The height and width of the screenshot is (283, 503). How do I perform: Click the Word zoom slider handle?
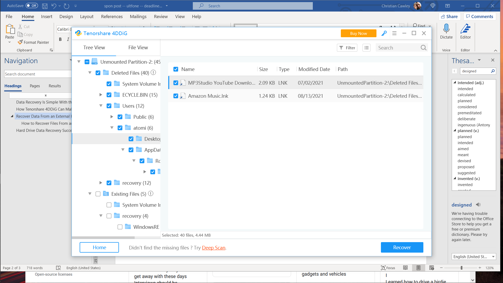pyautogui.click(x=461, y=268)
